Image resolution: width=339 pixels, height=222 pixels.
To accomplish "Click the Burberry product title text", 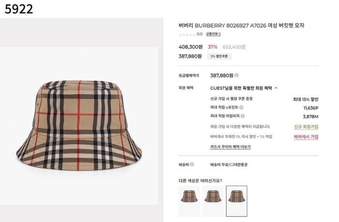I will tap(241, 25).
